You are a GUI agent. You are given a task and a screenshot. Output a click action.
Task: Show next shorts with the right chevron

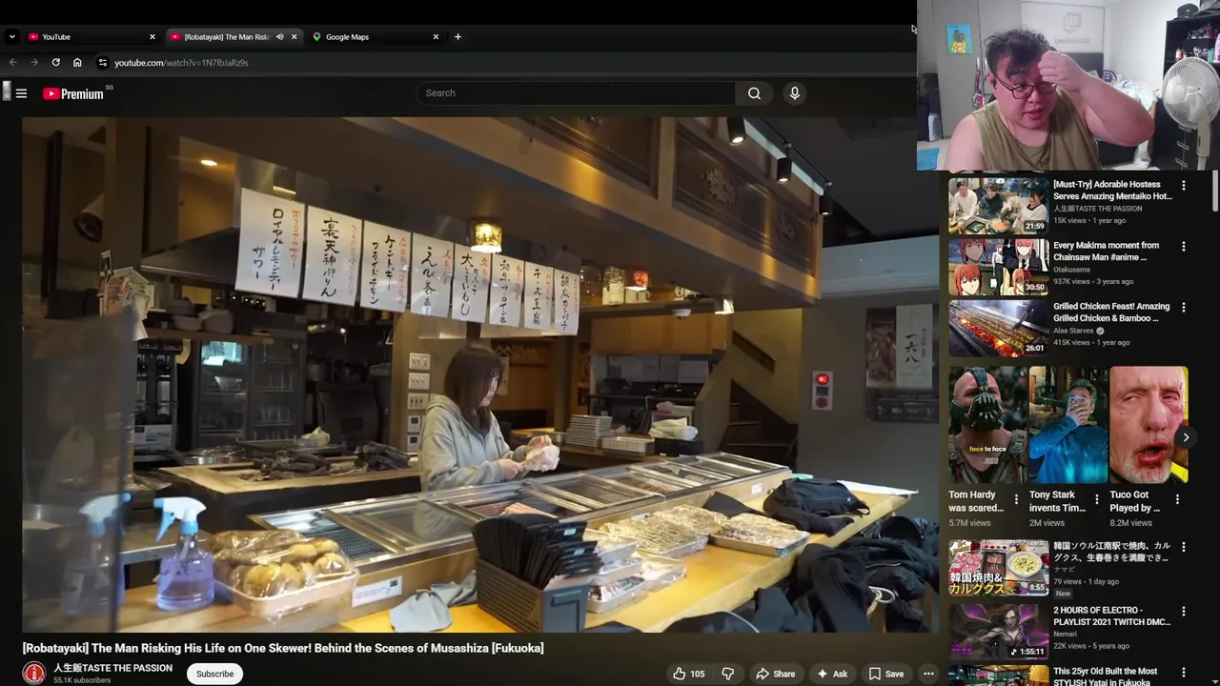(x=1186, y=437)
